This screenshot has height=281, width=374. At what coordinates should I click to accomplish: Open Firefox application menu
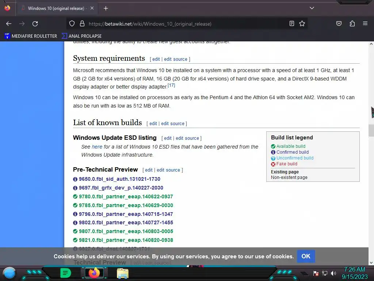[x=365, y=23]
